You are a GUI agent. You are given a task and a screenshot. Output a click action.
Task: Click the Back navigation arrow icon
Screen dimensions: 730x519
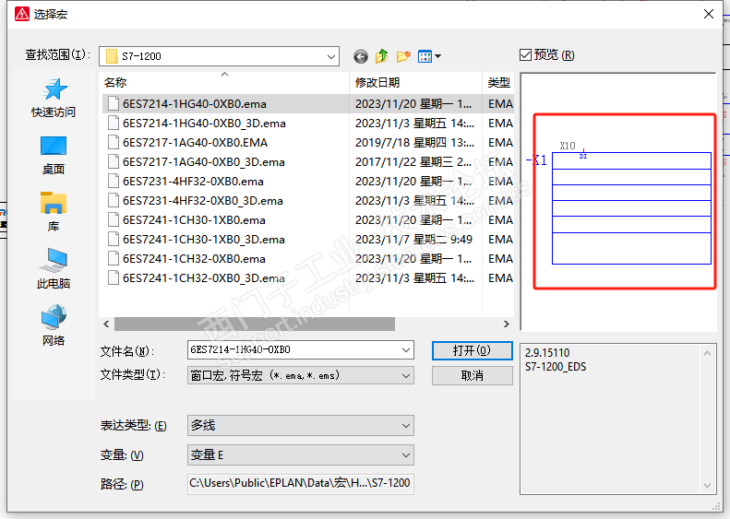point(360,57)
